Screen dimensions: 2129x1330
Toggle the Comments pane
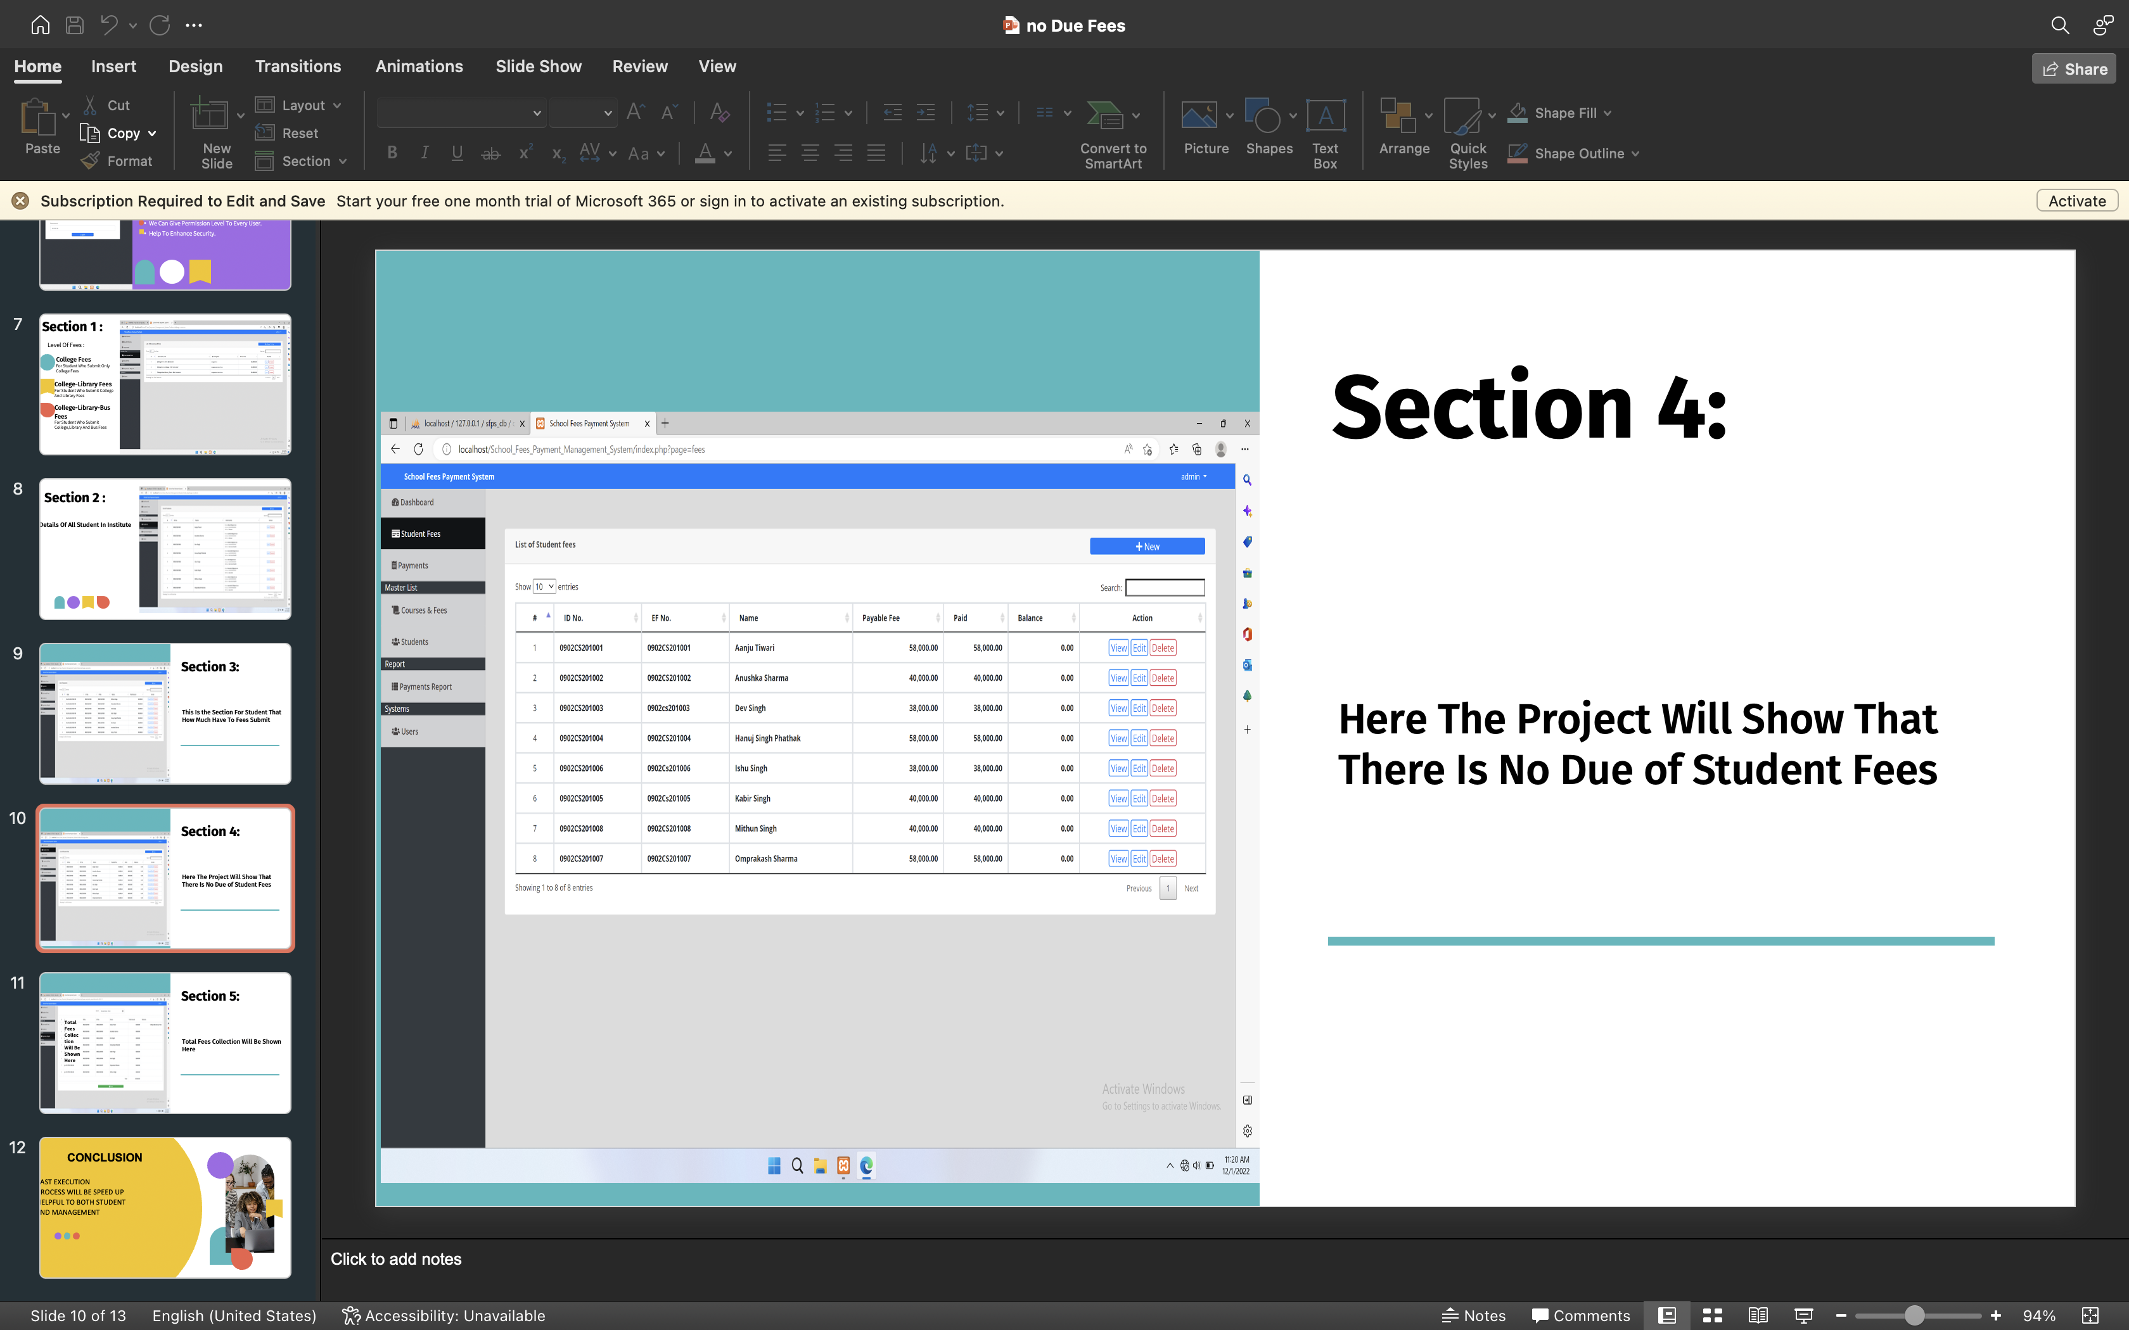1581,1315
